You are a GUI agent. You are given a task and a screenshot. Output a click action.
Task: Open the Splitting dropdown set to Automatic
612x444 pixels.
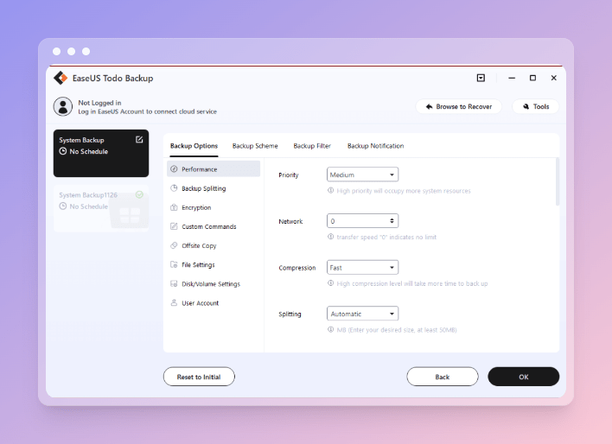click(362, 314)
